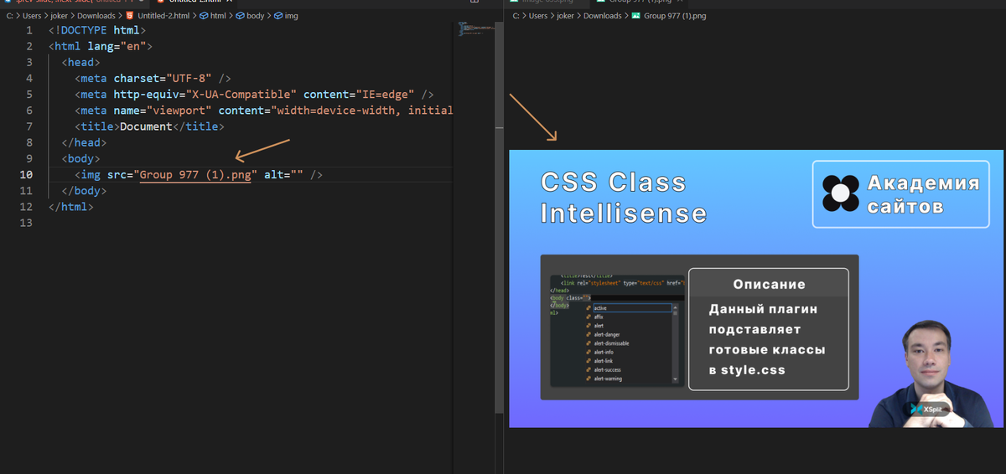Click the meta http-equiv X-UA-Compatible line
The height and width of the screenshot is (474, 1006).
[x=254, y=94]
